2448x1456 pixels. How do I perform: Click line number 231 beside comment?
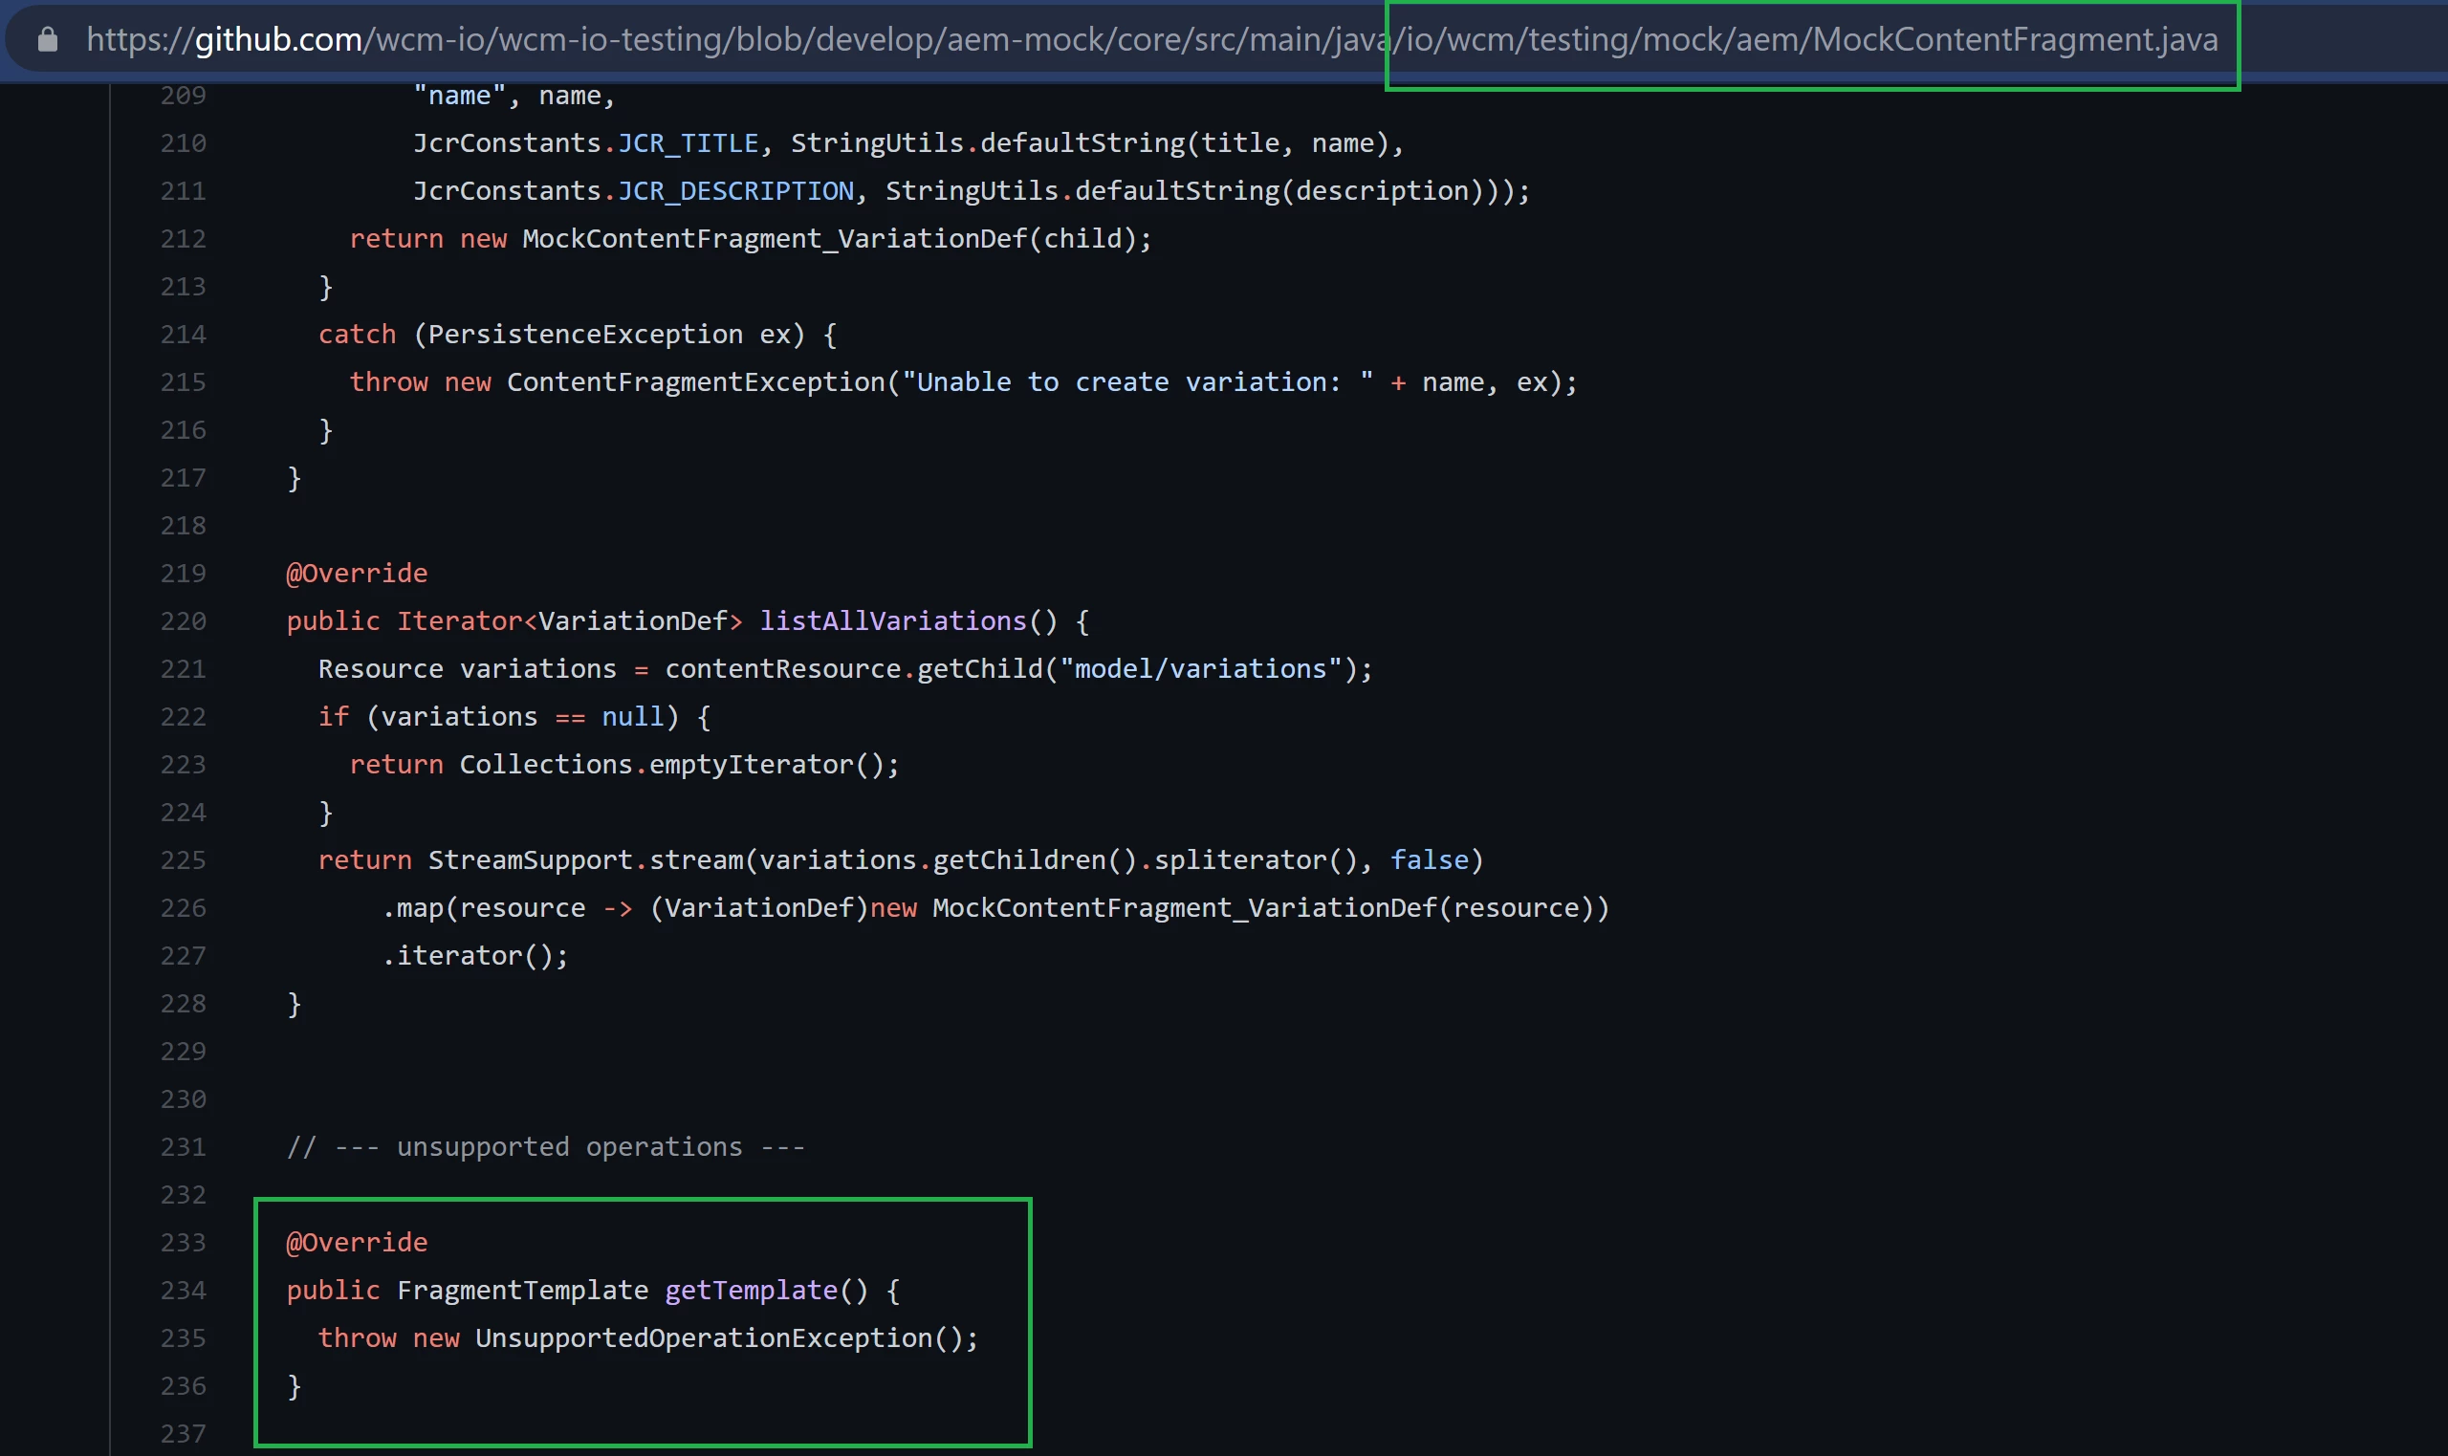click(184, 1147)
